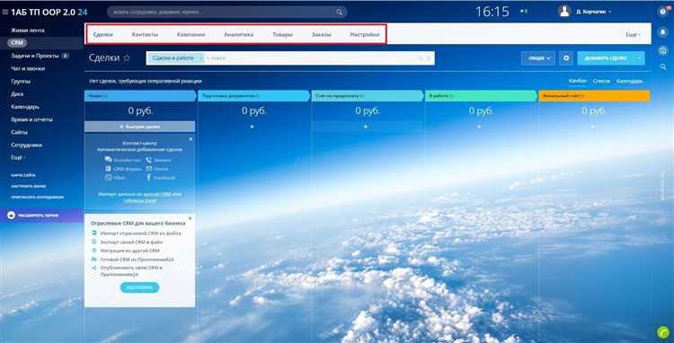Close the Контакт-центр panel with its X

(191, 139)
